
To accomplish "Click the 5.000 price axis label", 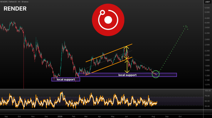I will [x=207, y=12].
